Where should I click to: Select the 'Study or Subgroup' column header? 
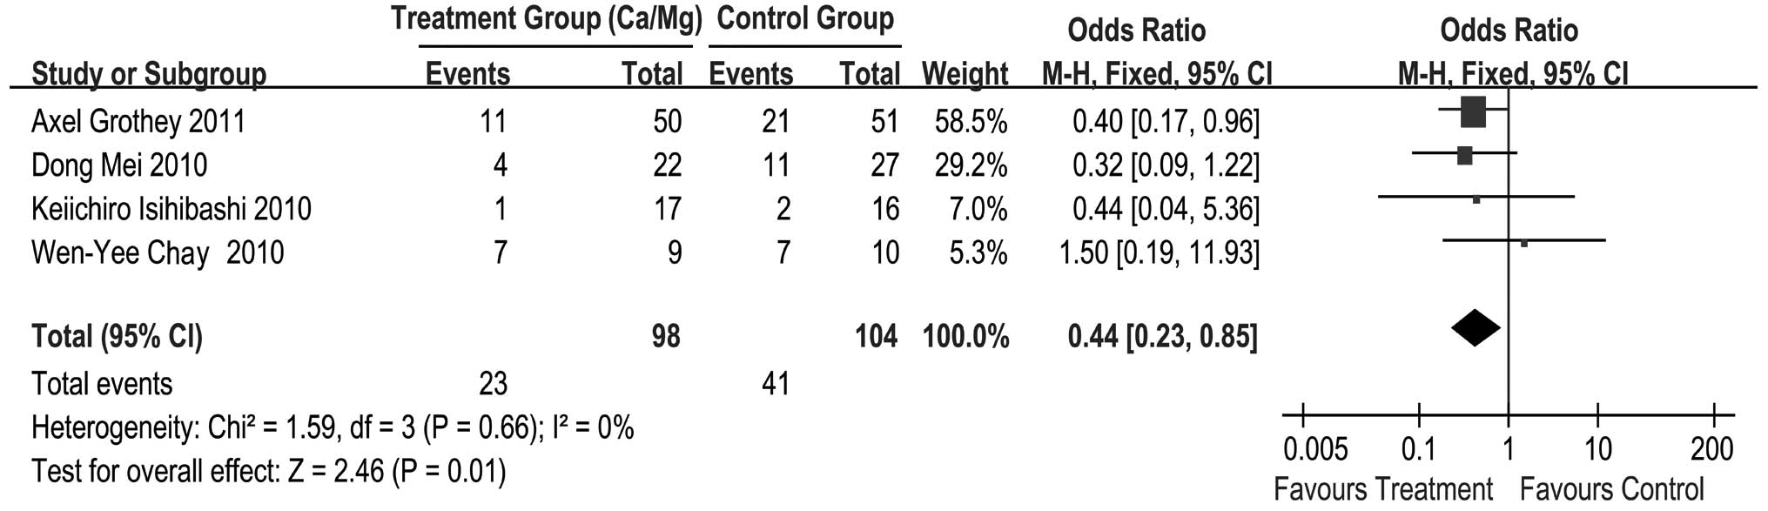[149, 74]
